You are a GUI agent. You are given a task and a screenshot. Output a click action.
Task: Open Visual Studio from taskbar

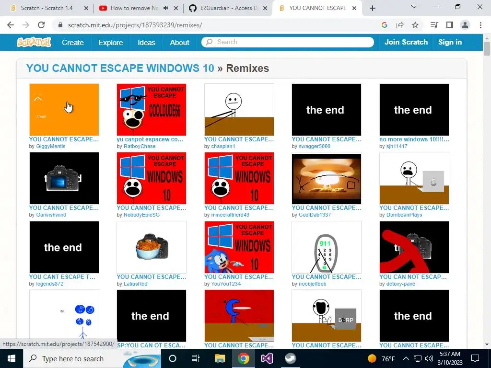tap(267, 358)
